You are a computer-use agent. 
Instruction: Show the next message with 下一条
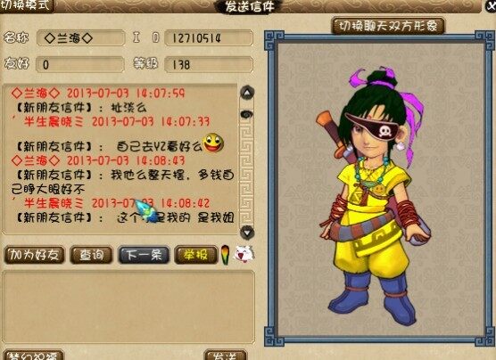pos(144,255)
